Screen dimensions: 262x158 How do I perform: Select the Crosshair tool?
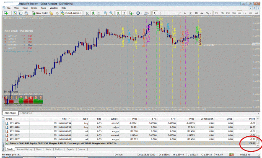point(161,13)
